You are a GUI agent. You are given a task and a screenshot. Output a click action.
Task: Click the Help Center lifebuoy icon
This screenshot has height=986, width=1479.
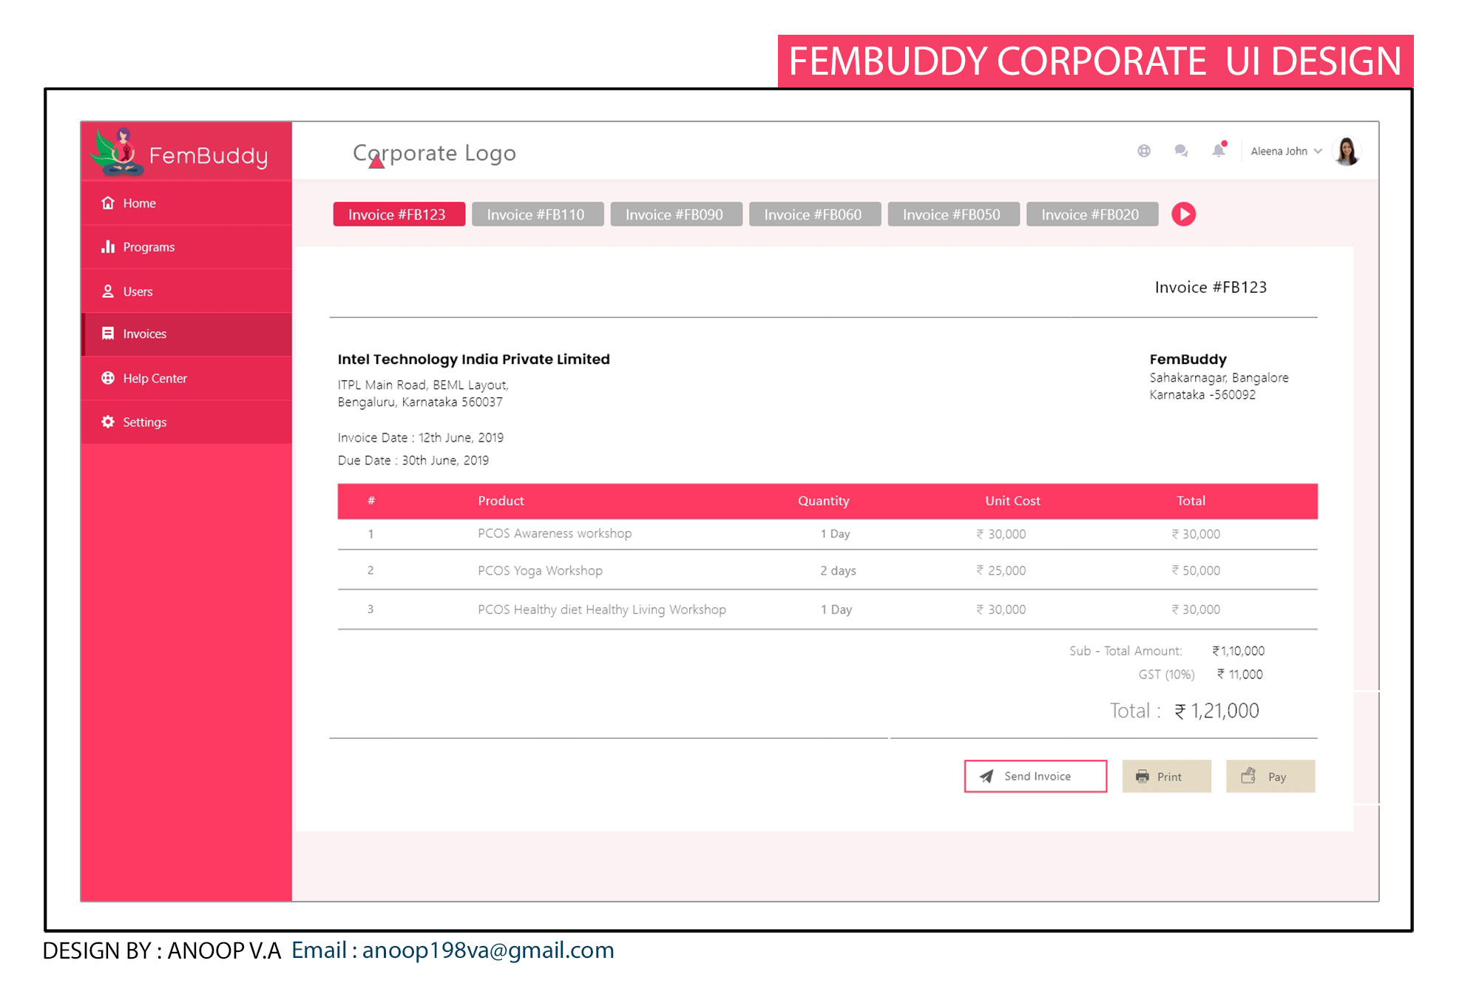pos(108,378)
